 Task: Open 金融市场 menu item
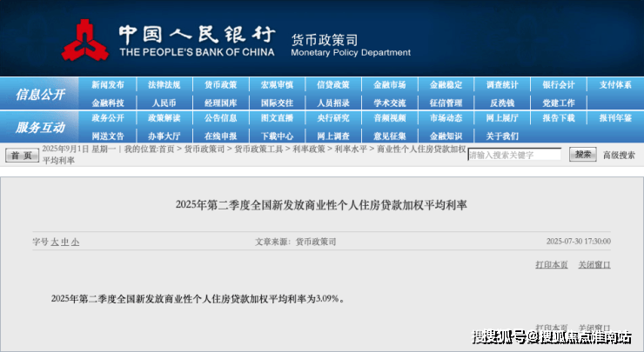(390, 85)
